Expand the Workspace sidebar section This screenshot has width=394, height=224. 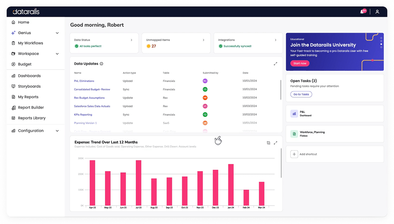(57, 53)
